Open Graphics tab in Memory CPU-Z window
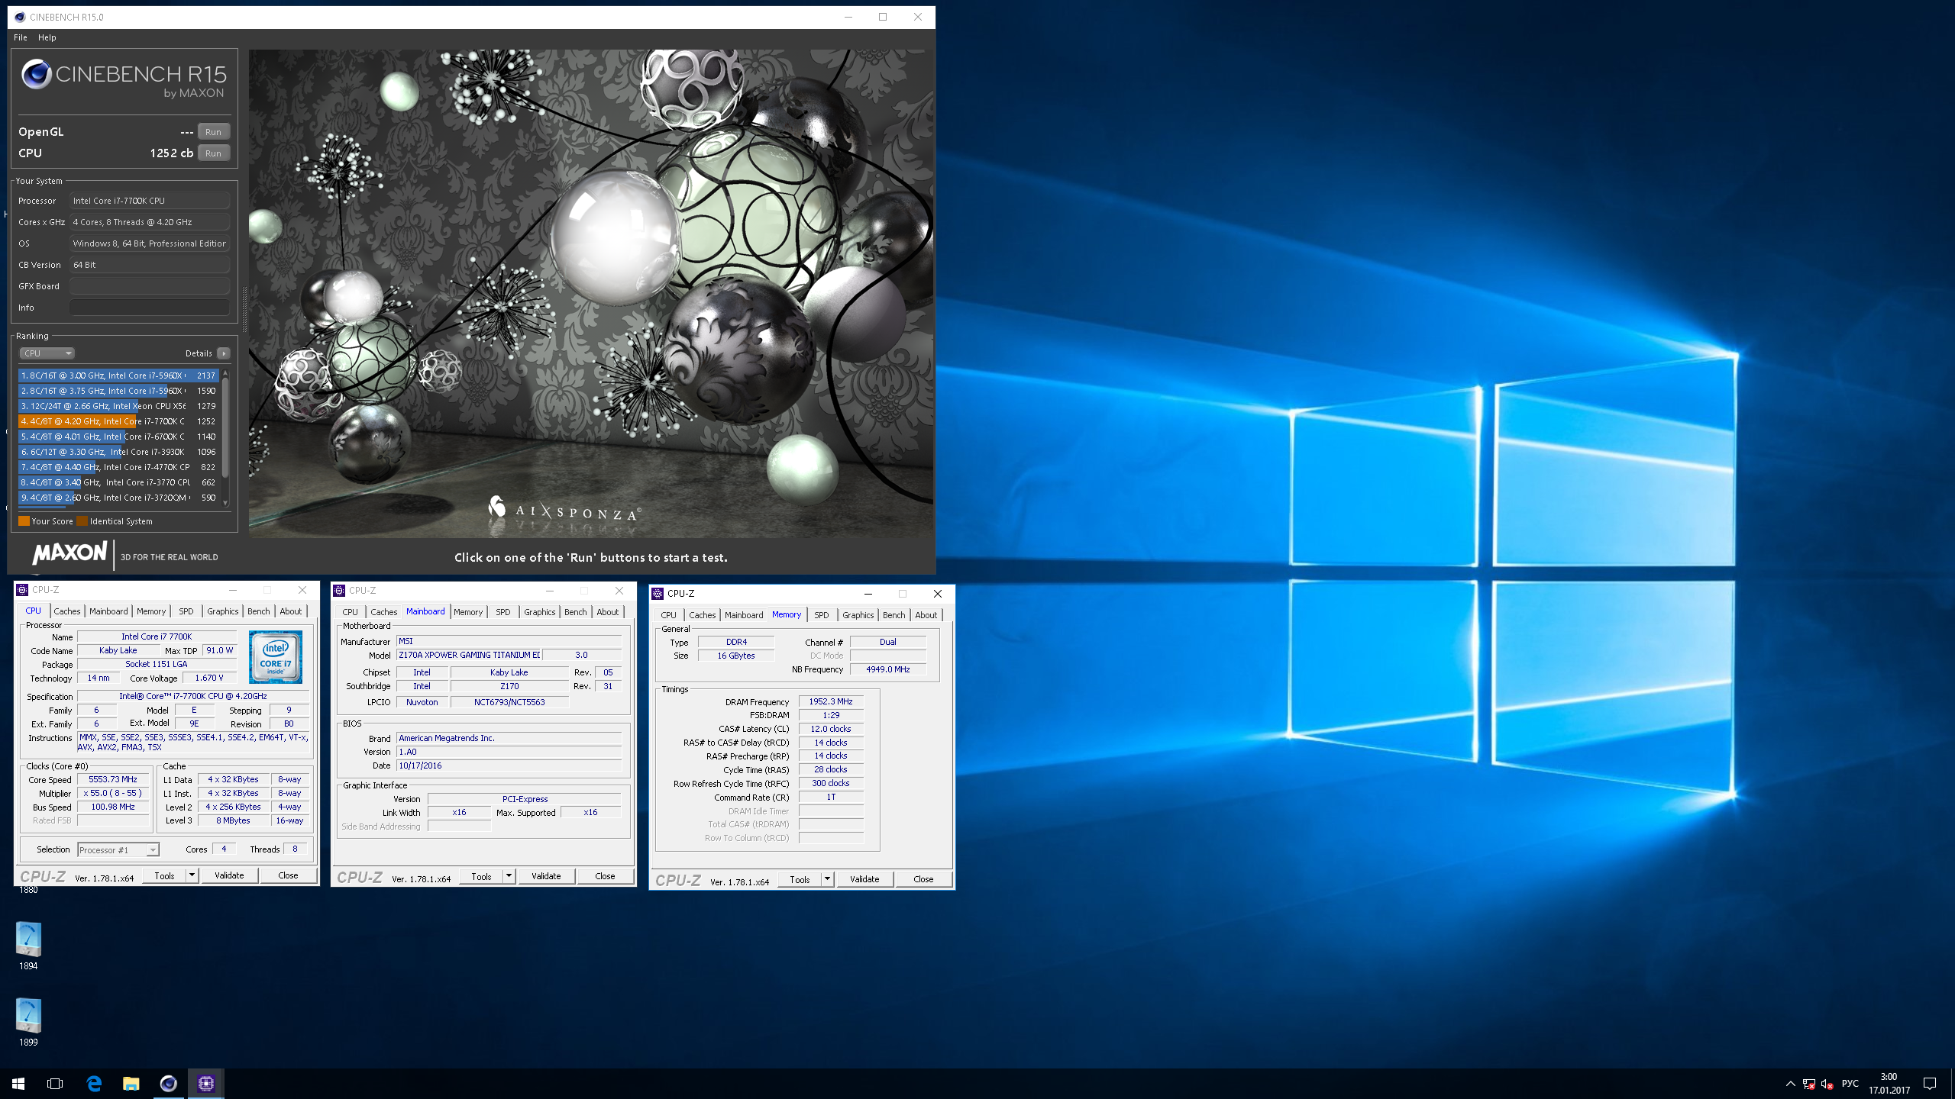 coord(858,615)
